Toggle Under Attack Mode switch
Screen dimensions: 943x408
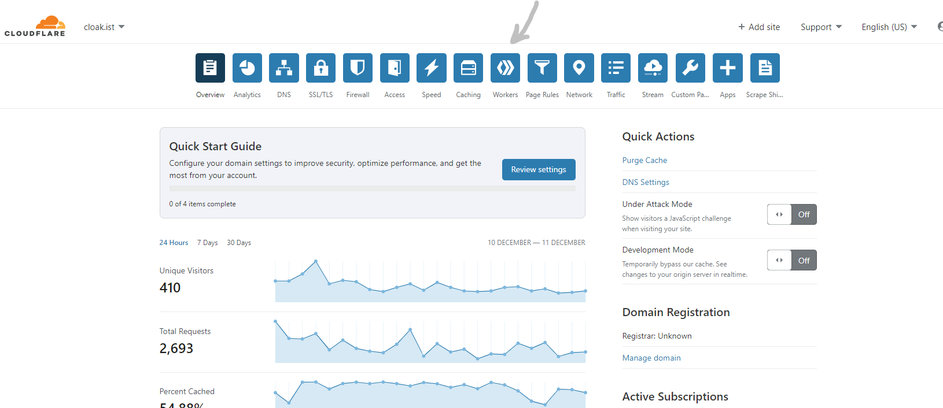pyautogui.click(x=791, y=214)
